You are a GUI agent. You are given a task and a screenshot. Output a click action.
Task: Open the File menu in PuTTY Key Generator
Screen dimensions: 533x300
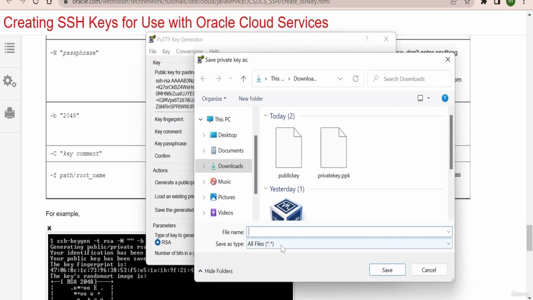(152, 51)
